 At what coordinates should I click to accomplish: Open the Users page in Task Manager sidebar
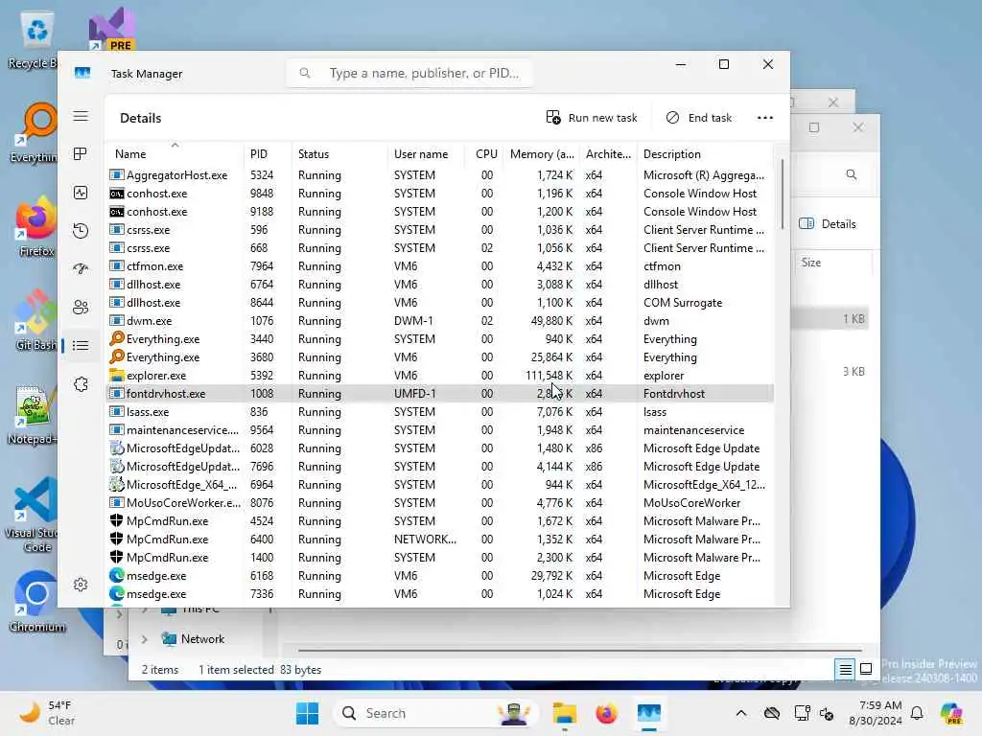pyautogui.click(x=81, y=308)
